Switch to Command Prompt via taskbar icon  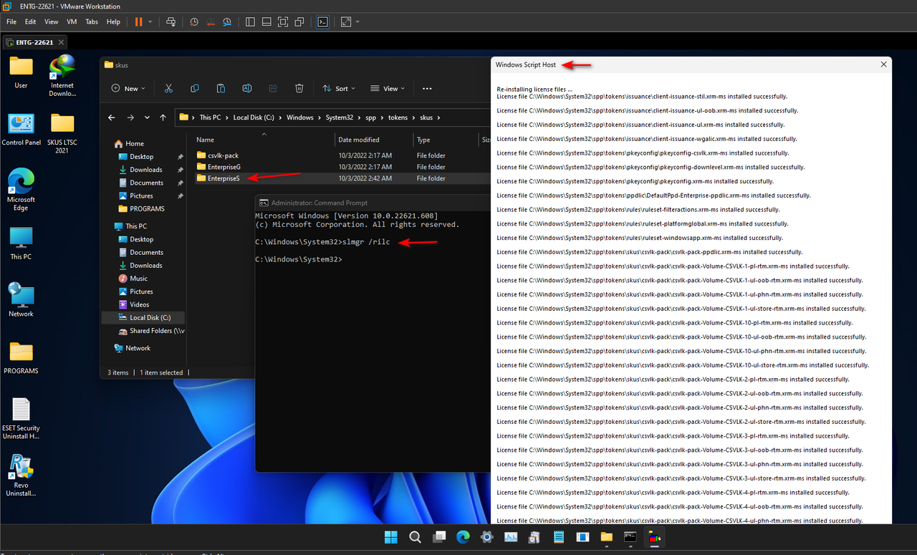click(x=630, y=537)
